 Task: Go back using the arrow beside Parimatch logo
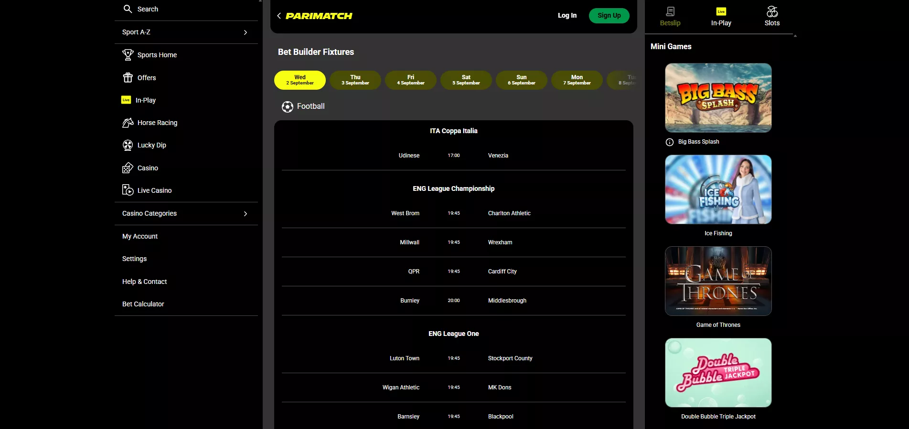click(279, 16)
